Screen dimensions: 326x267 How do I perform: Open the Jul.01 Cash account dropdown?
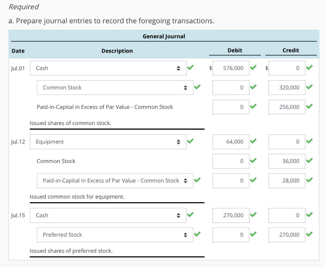coord(108,68)
